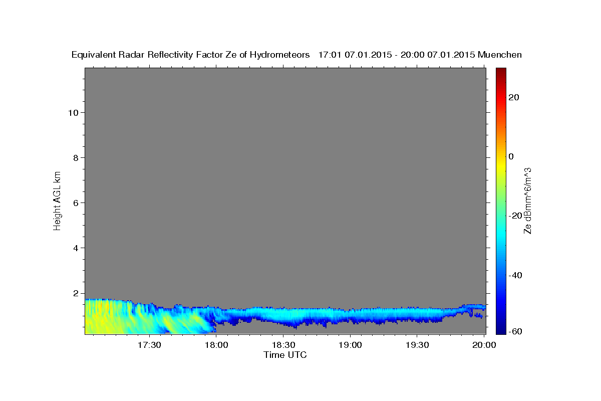Click the 20:00 time tick label
This screenshot has width=601, height=401.
tap(484, 345)
